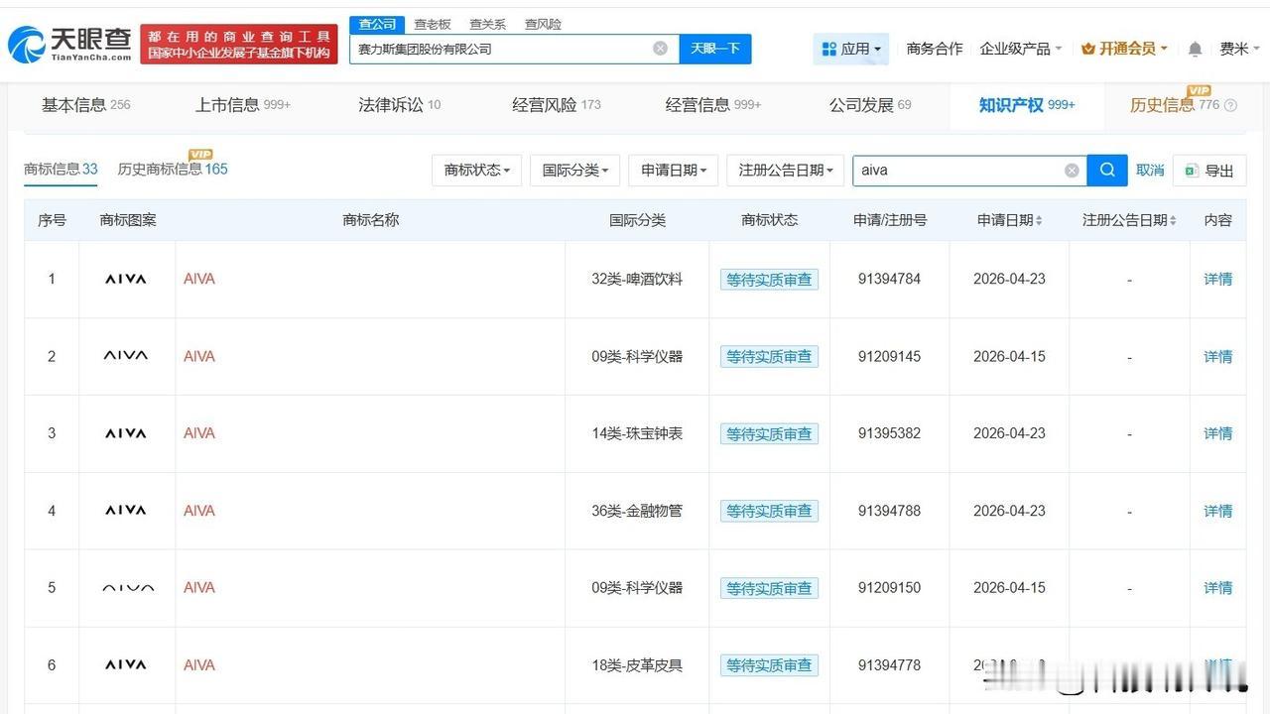The width and height of the screenshot is (1270, 714).
Task: Switch to the 公司发展 tab
Action: (870, 105)
